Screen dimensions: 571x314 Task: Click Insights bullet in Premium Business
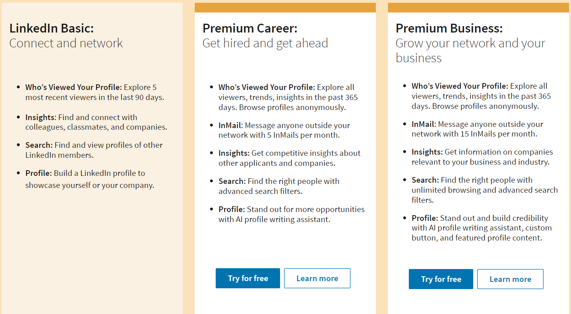coord(427,152)
